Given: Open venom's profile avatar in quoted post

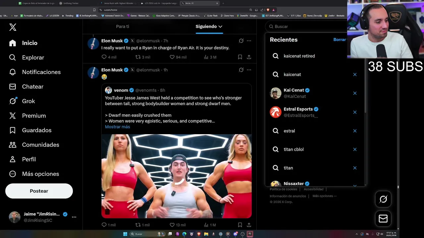Looking at the screenshot, I should pos(108,90).
